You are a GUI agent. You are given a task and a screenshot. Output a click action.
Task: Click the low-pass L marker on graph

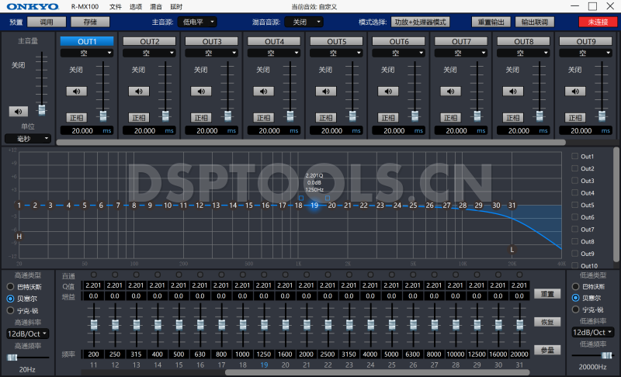(x=512, y=249)
